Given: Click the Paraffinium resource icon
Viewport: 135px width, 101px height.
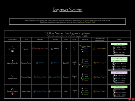Looking at the screenshot, I should (x=82, y=63).
